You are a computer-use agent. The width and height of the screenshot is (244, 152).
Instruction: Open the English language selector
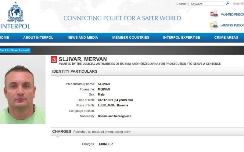(238, 3)
